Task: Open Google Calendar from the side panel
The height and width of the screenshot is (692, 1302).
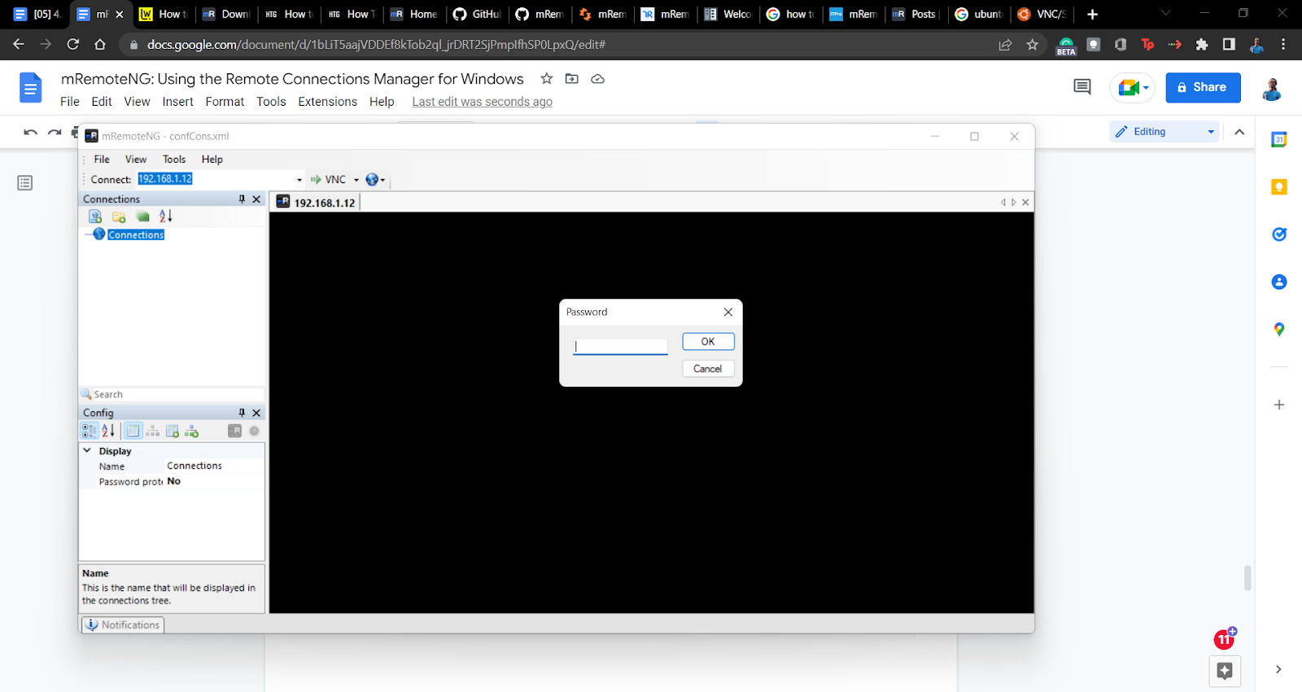Action: (x=1278, y=140)
